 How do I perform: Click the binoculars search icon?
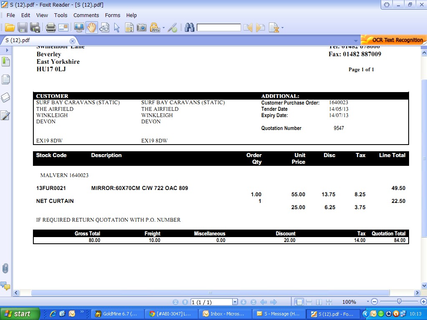coord(190,27)
